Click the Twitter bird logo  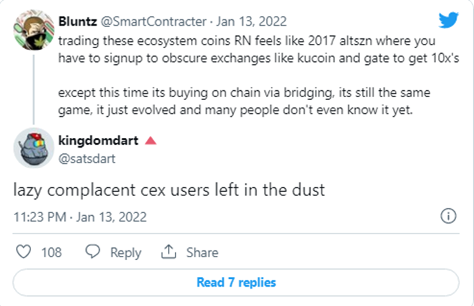point(449,20)
